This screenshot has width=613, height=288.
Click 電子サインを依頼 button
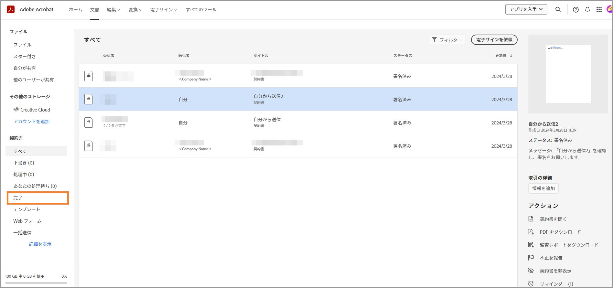coord(494,40)
